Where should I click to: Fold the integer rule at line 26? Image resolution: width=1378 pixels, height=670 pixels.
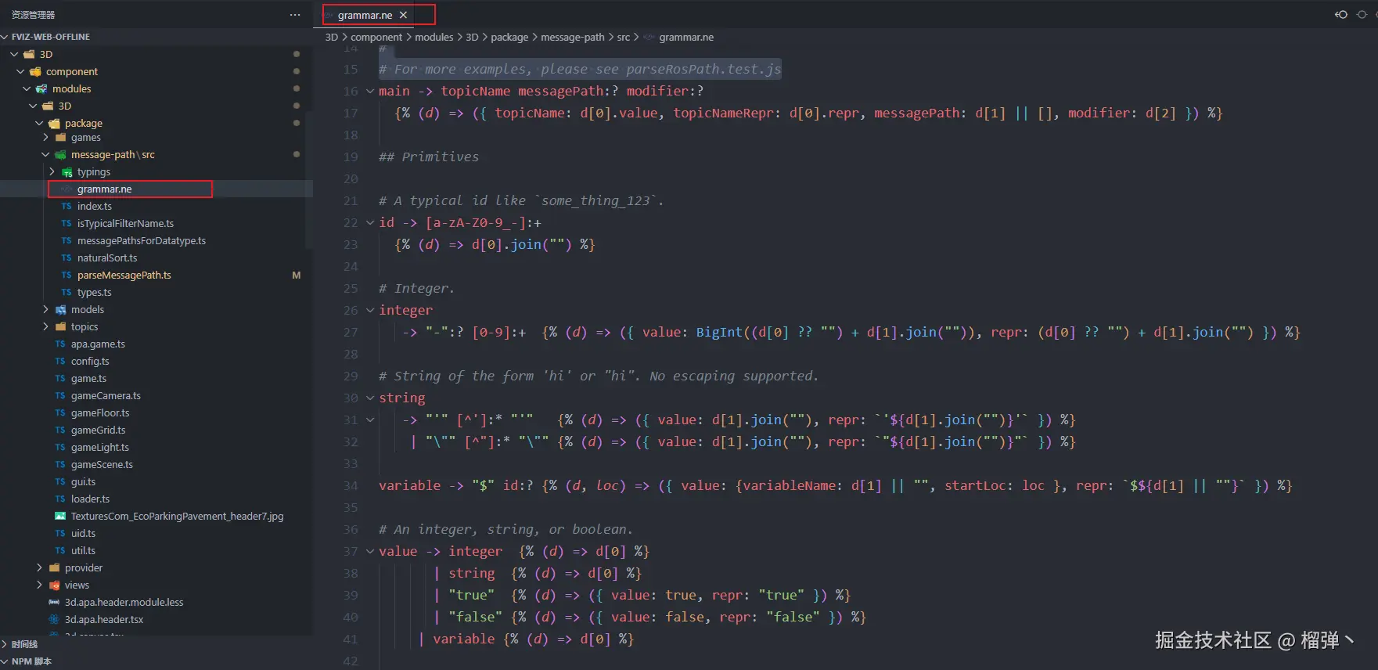pos(370,310)
